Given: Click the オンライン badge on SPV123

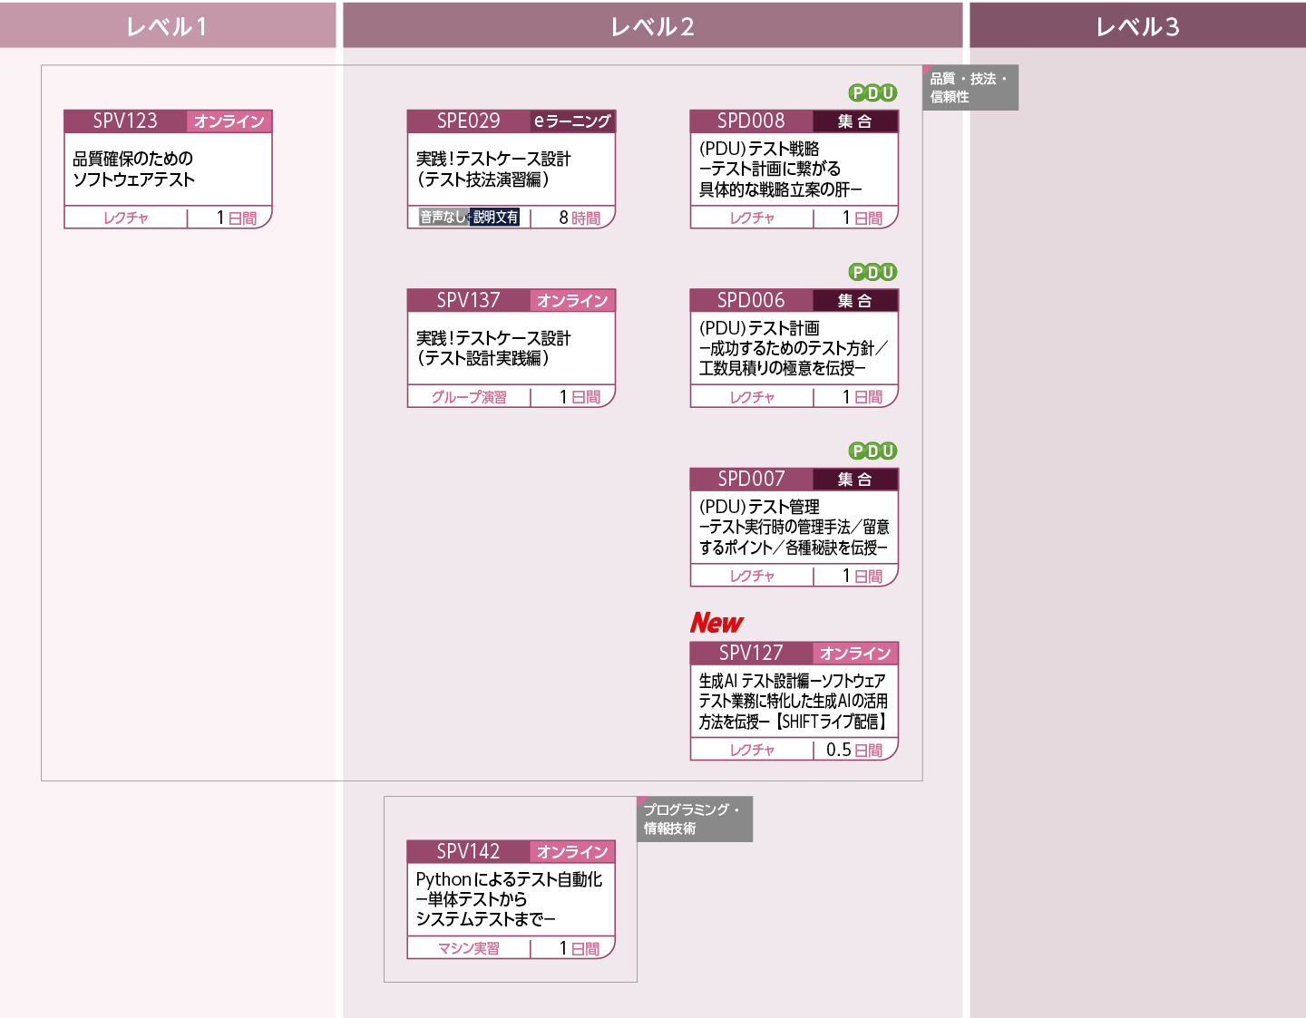Looking at the screenshot, I should (229, 121).
